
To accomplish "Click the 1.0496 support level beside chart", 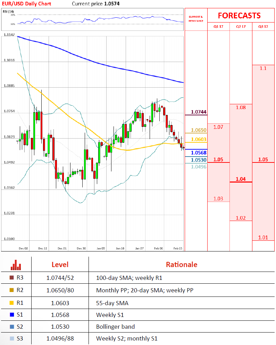I will (199, 167).
